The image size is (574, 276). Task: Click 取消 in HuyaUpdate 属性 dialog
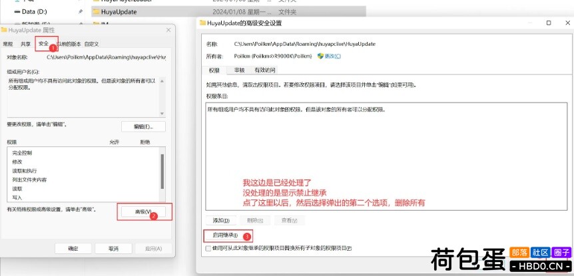pyautogui.click(x=113, y=249)
